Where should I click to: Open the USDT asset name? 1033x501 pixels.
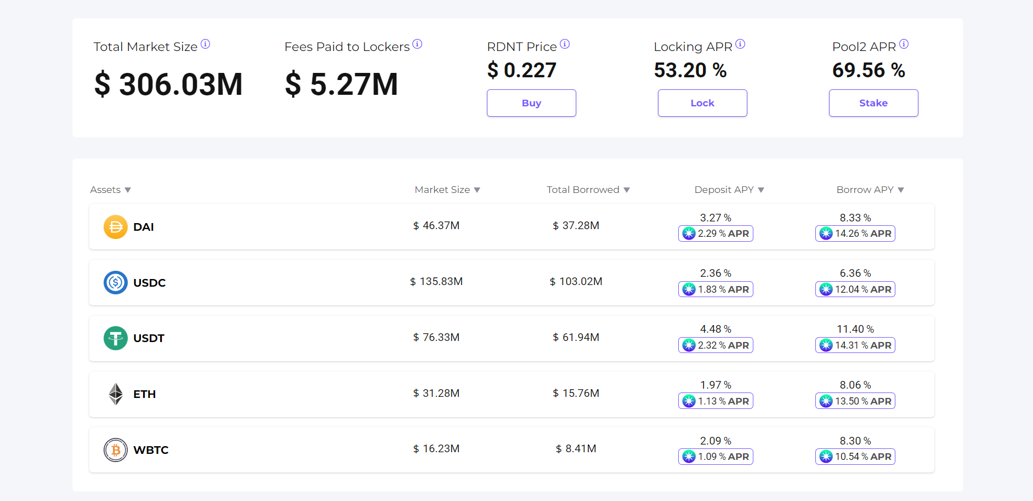tap(149, 338)
